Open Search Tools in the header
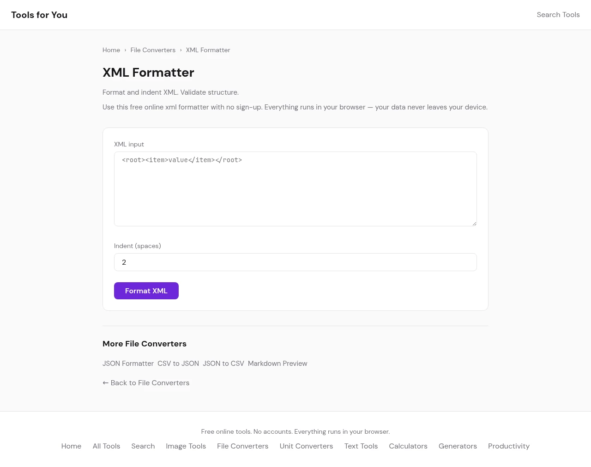591x467 pixels. click(558, 15)
